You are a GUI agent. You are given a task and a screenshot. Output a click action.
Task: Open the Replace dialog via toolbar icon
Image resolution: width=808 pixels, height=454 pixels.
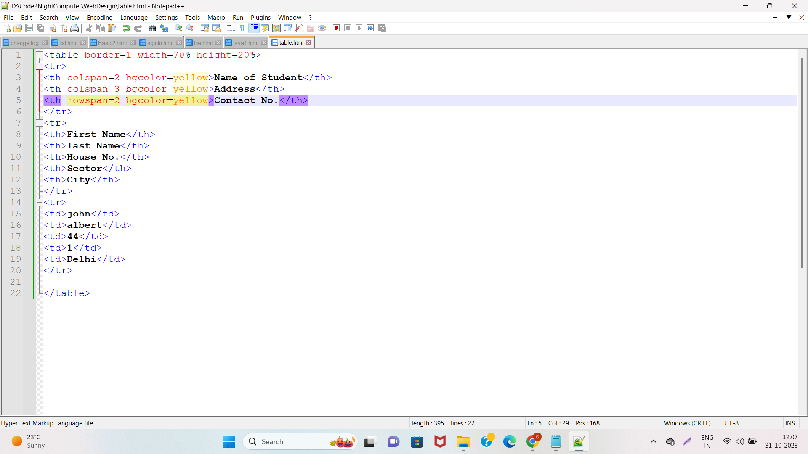click(x=164, y=28)
